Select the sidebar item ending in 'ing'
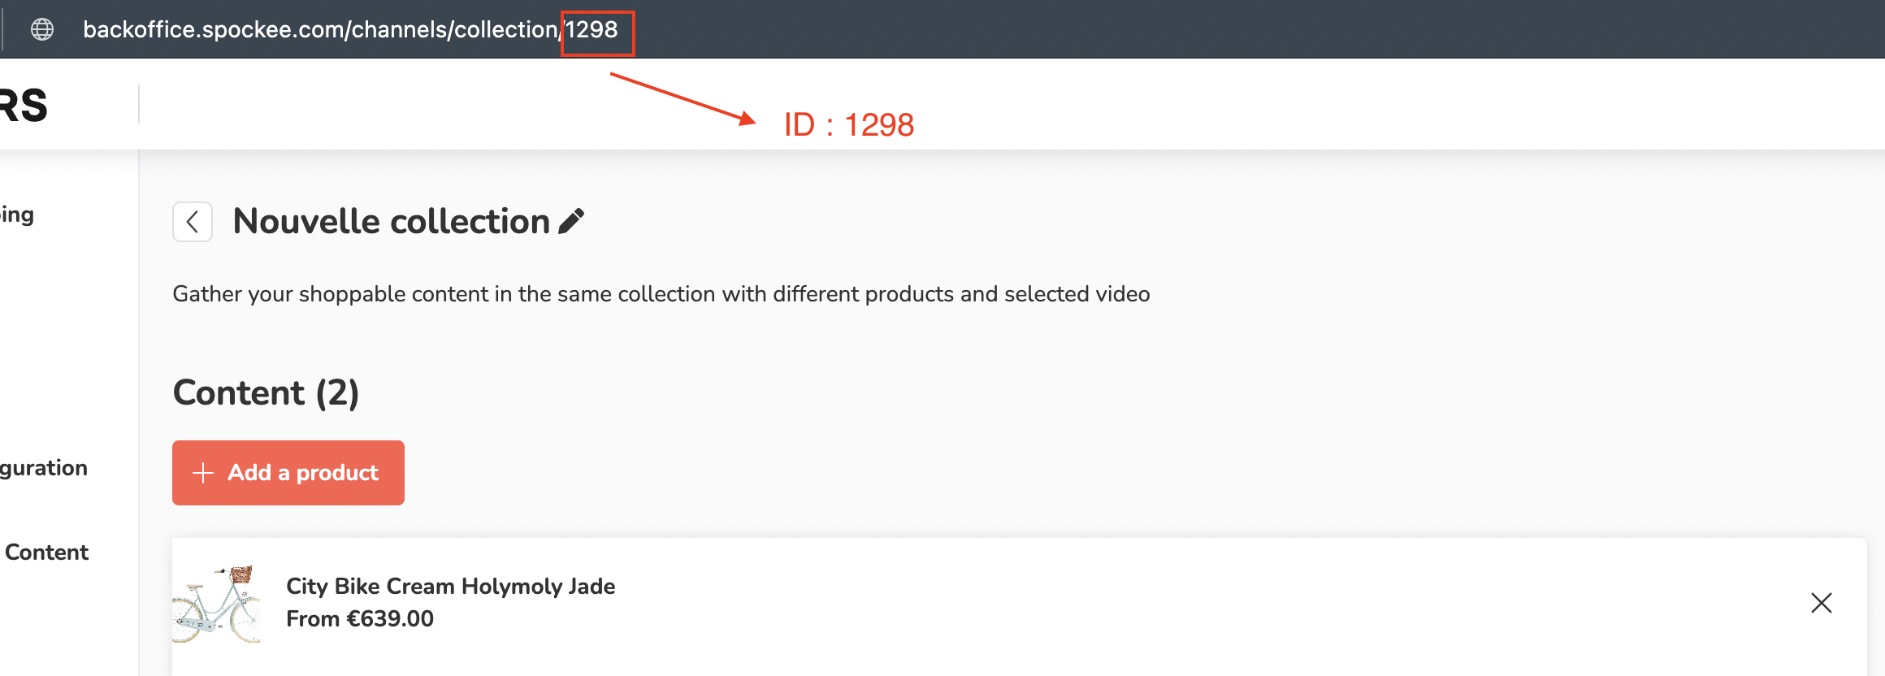 click(17, 215)
